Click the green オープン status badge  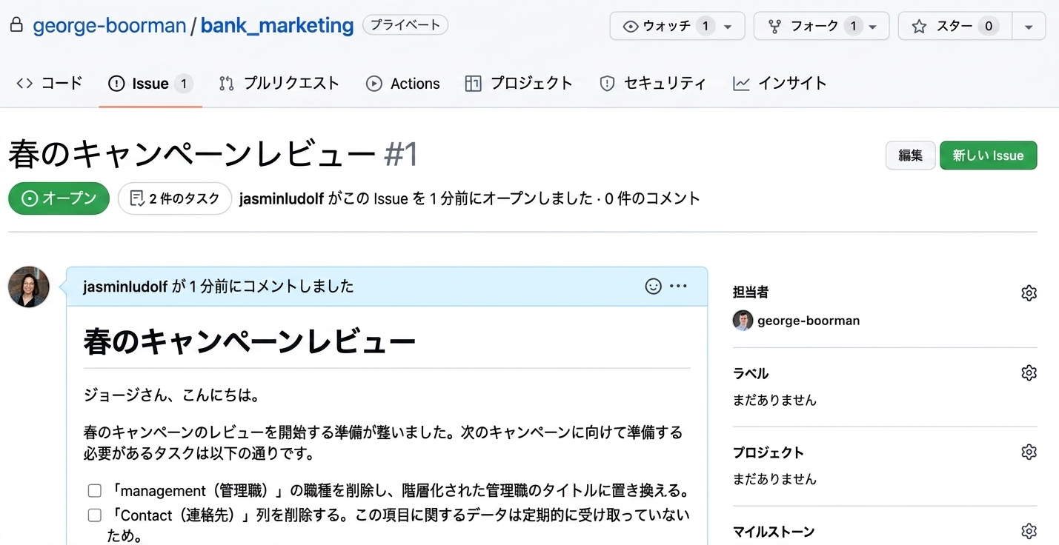pos(59,198)
